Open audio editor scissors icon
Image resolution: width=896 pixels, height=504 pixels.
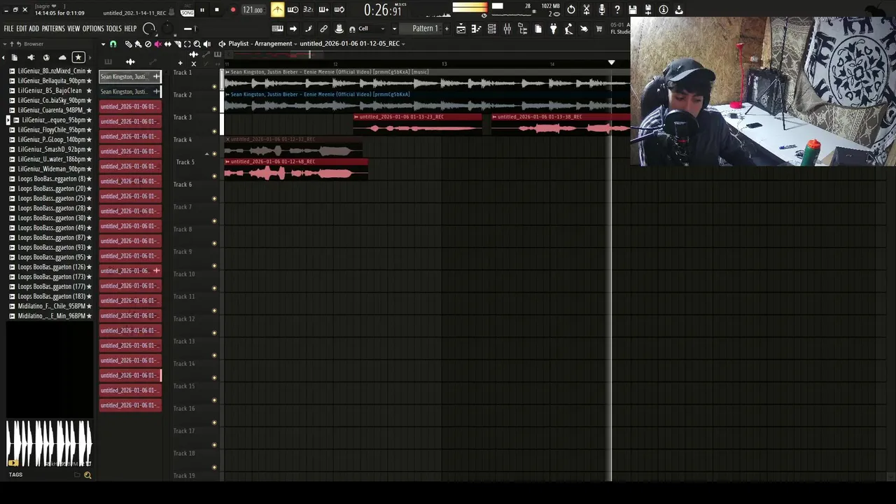point(587,10)
